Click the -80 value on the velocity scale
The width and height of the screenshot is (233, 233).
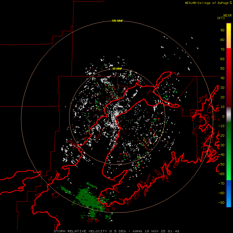(x=221, y=193)
